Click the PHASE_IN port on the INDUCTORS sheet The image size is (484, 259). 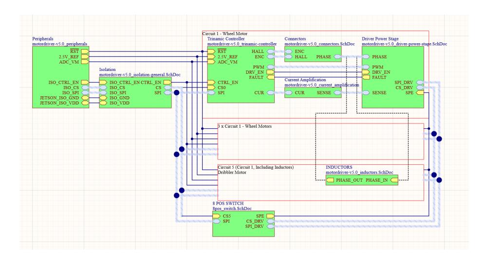tap(394, 180)
